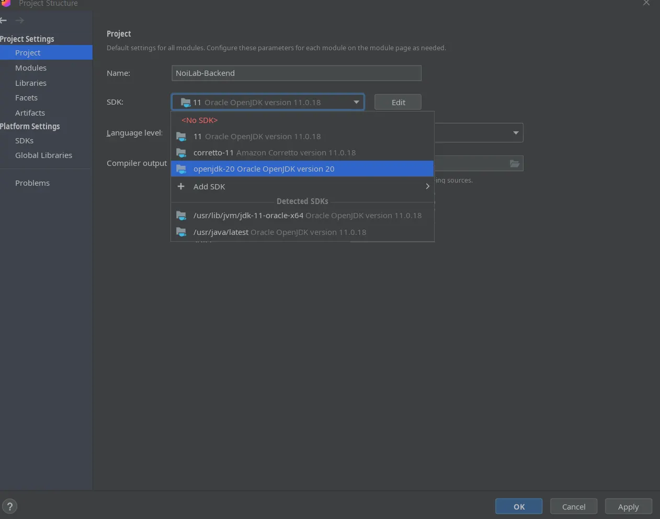Click the plus icon beside Add SDK
Image resolution: width=660 pixels, height=519 pixels.
(181, 186)
